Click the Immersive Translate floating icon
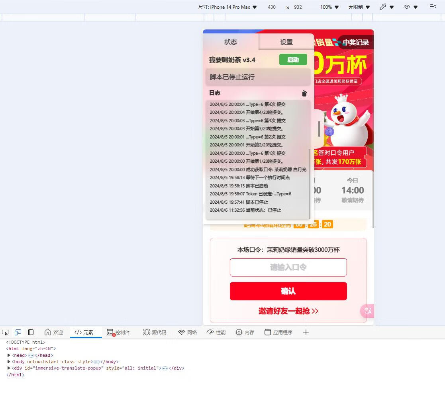 tap(367, 311)
